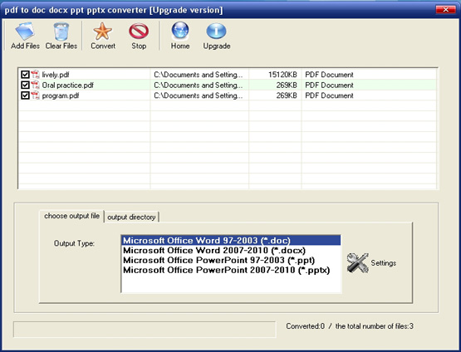Click the 15120KB size cell
461x352 pixels.
point(282,75)
